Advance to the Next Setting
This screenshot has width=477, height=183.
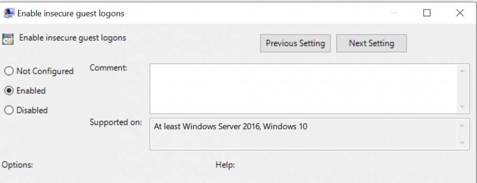(372, 43)
